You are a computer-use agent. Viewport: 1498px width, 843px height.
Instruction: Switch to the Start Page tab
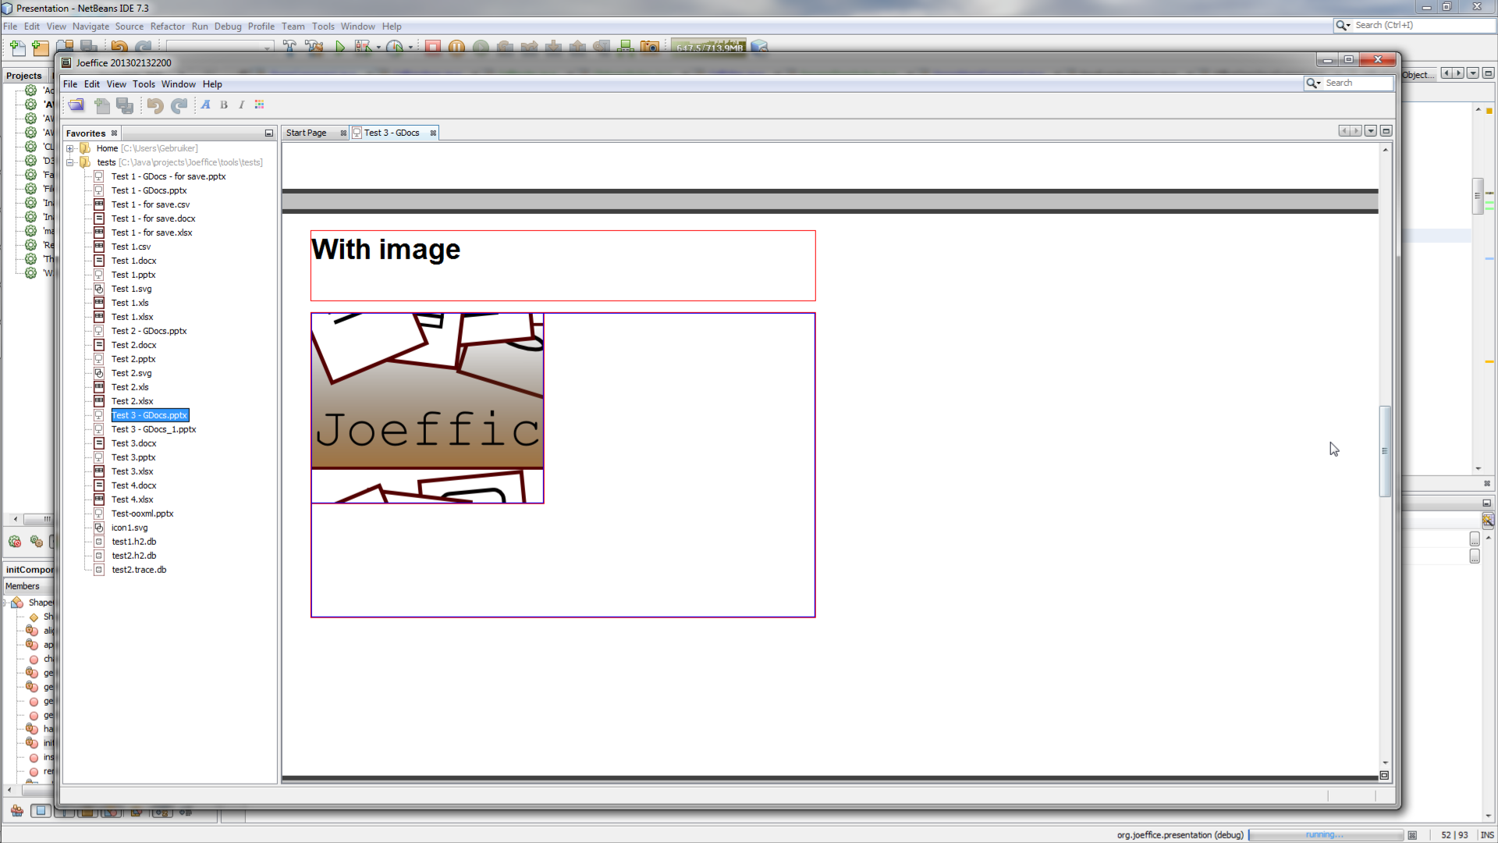click(x=306, y=133)
